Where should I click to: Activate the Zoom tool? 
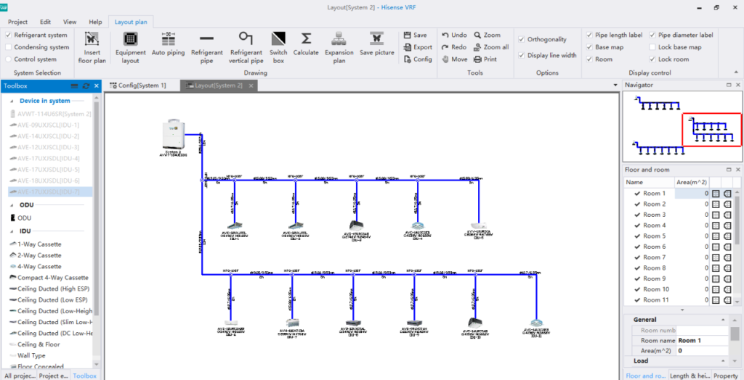click(x=487, y=35)
